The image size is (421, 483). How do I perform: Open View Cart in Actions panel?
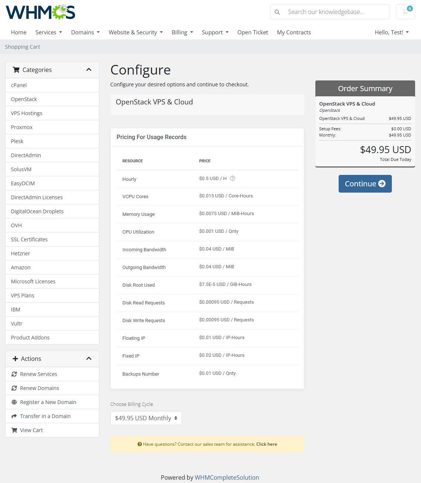[31, 430]
